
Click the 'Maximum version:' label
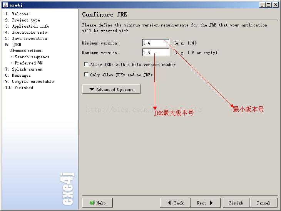coord(100,53)
